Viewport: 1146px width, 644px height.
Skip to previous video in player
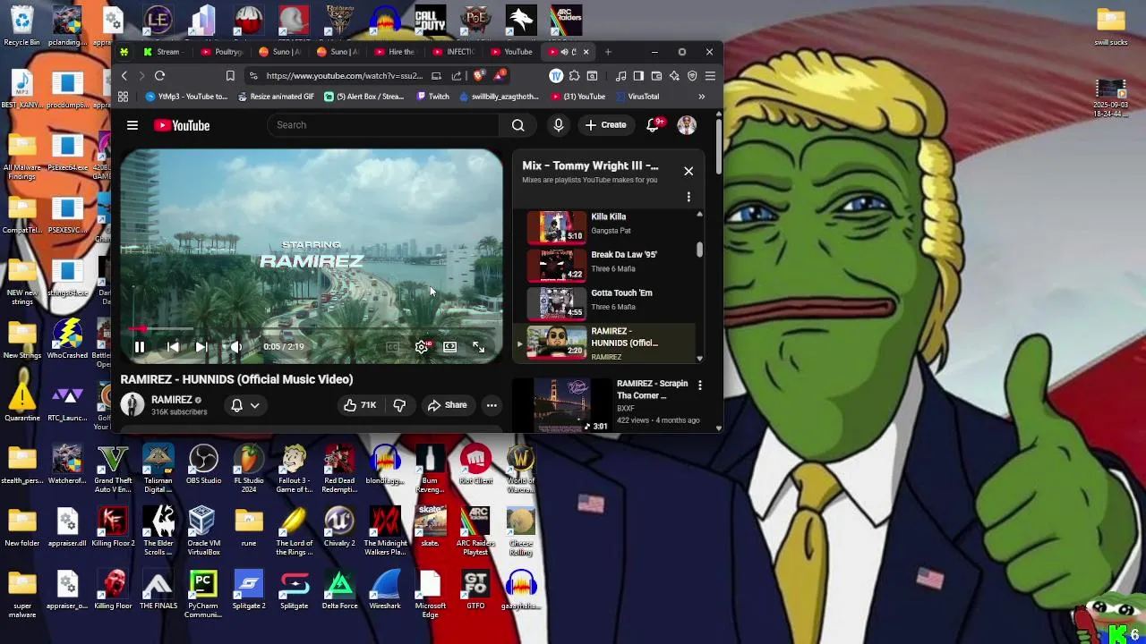pos(173,347)
